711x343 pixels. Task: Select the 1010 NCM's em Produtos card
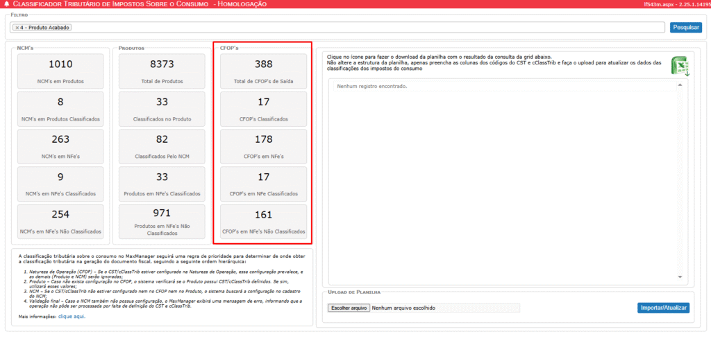point(60,71)
